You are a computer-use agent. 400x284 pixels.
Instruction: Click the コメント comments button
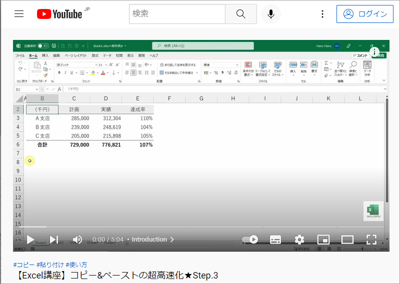(x=360, y=55)
